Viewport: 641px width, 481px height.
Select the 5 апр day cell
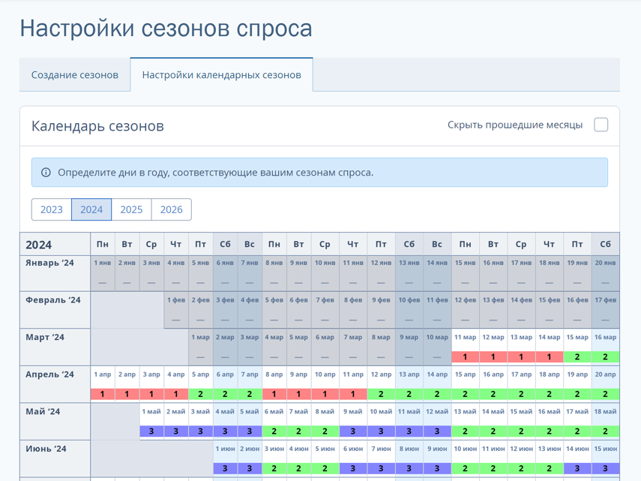201,383
